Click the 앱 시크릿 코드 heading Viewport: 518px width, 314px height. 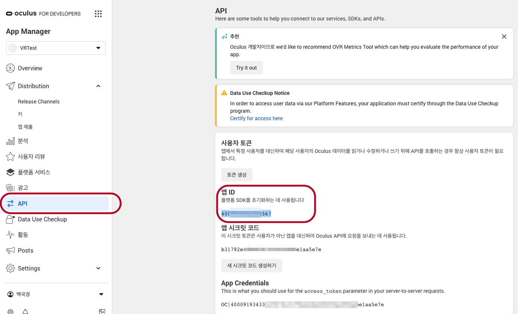(x=240, y=228)
